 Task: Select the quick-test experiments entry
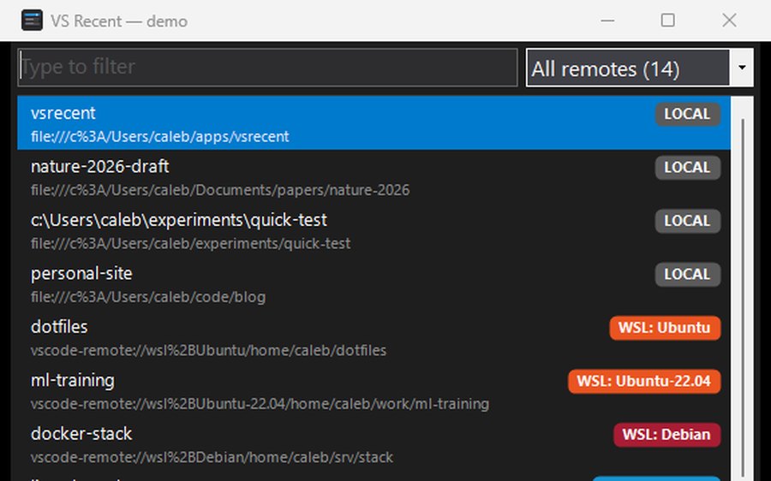(x=374, y=230)
